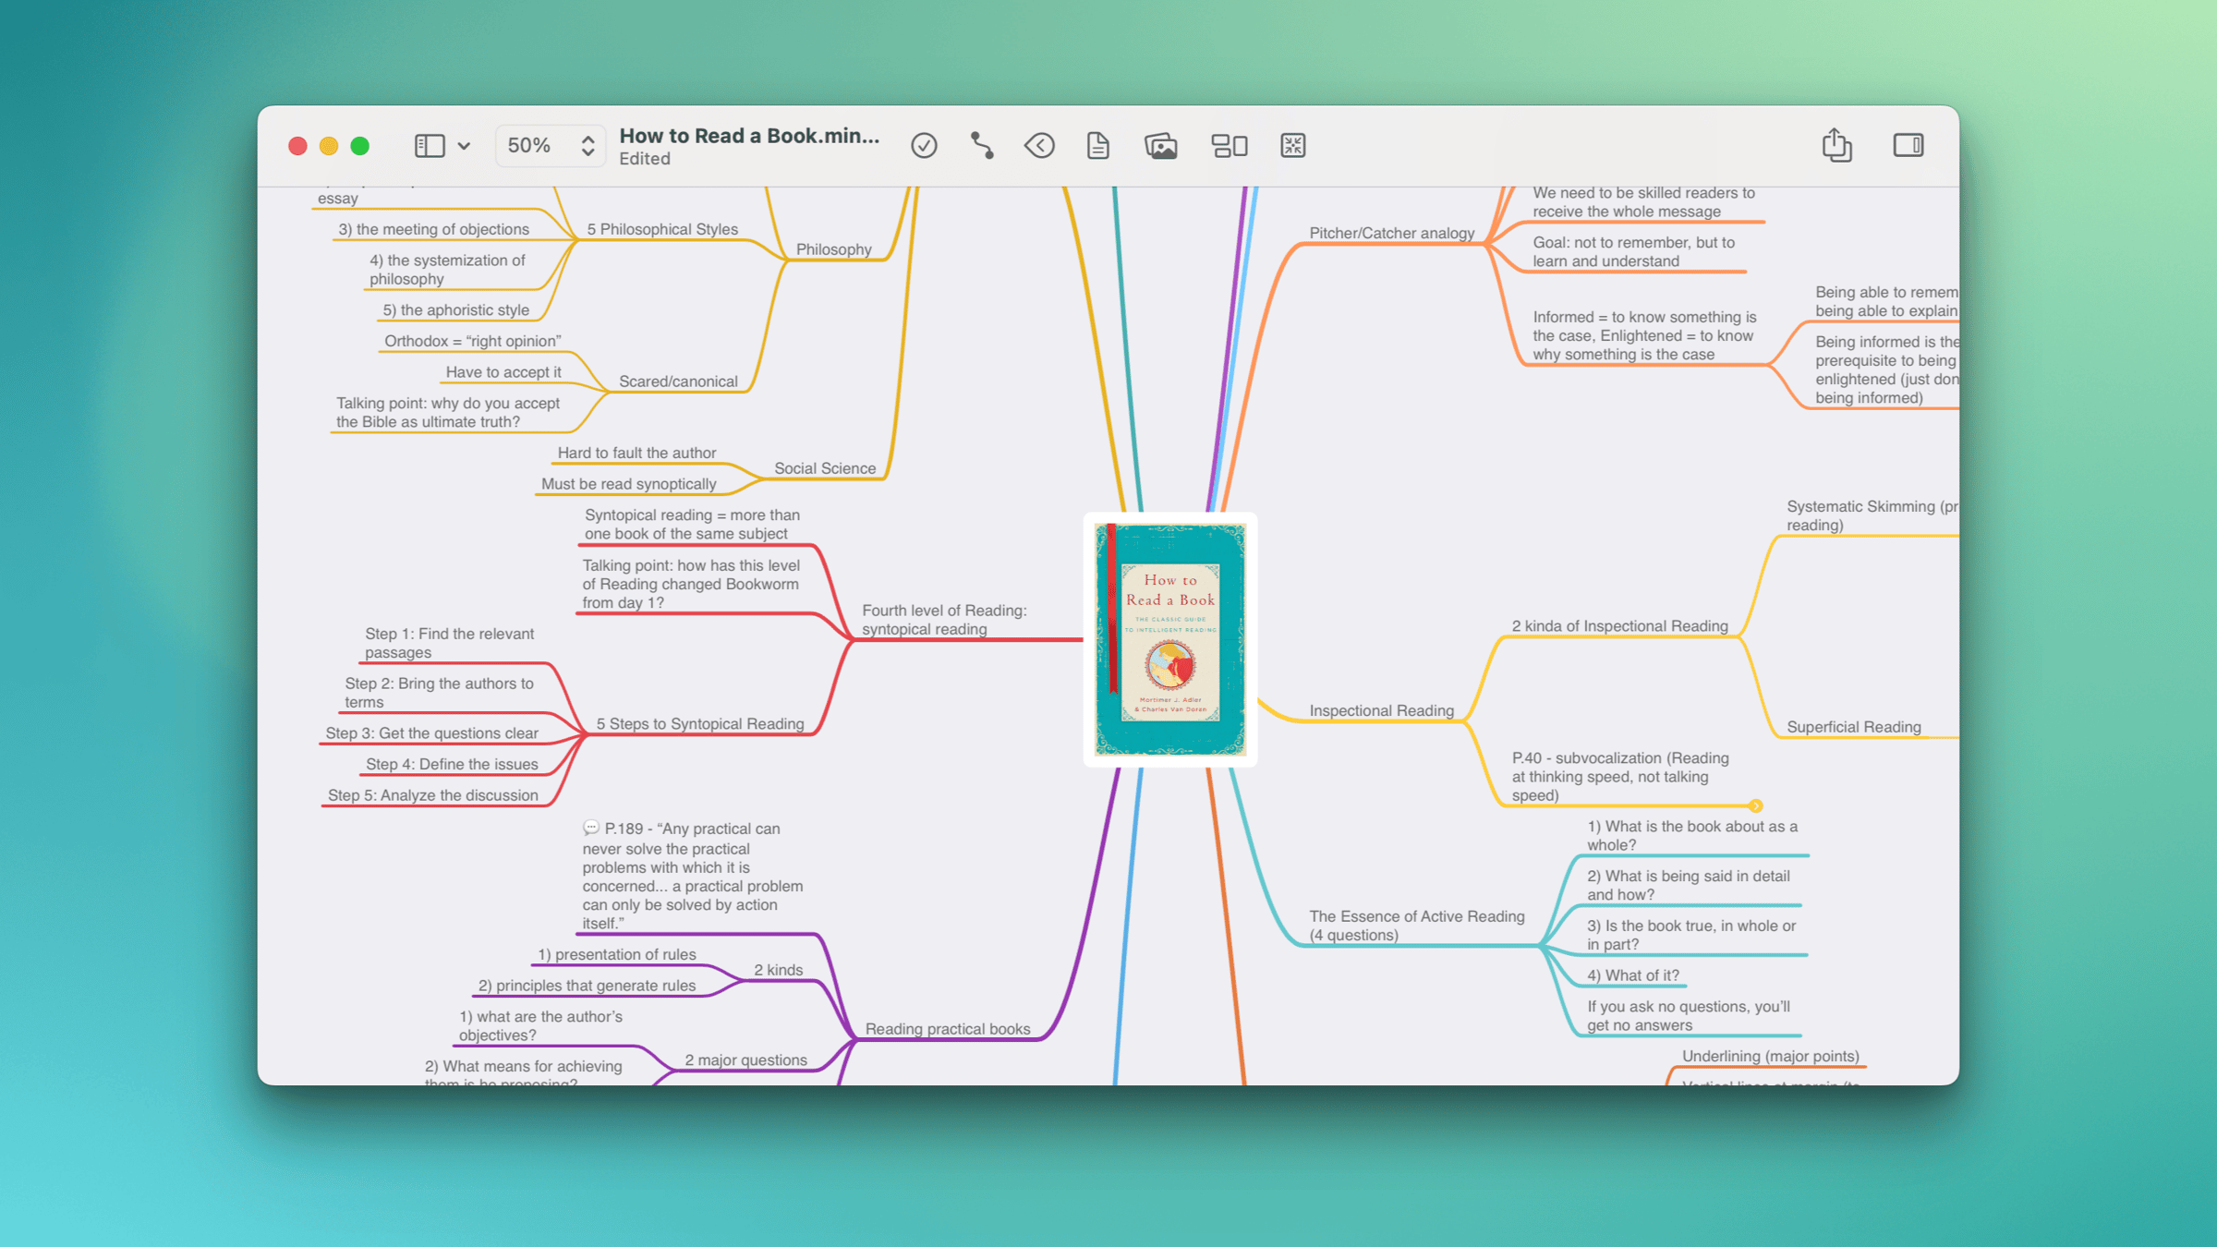This screenshot has height=1247, width=2217.
Task: Select Syntopical reading = more than one book node
Action: [x=692, y=525]
